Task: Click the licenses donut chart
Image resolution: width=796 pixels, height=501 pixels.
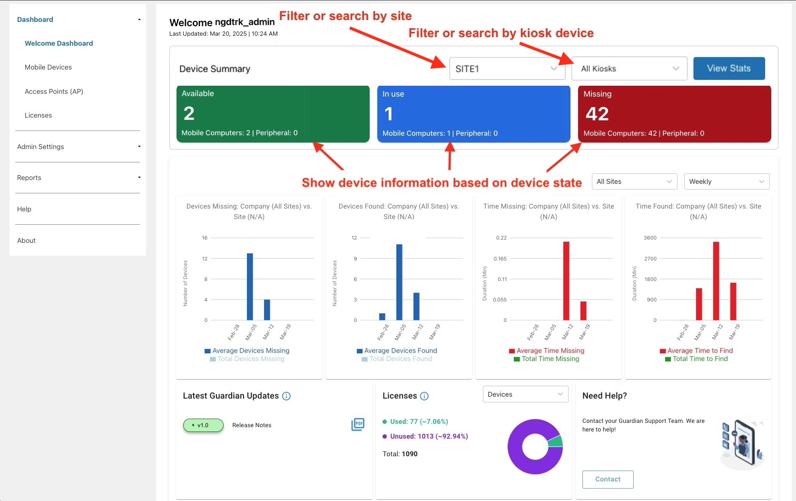Action: coord(535,447)
